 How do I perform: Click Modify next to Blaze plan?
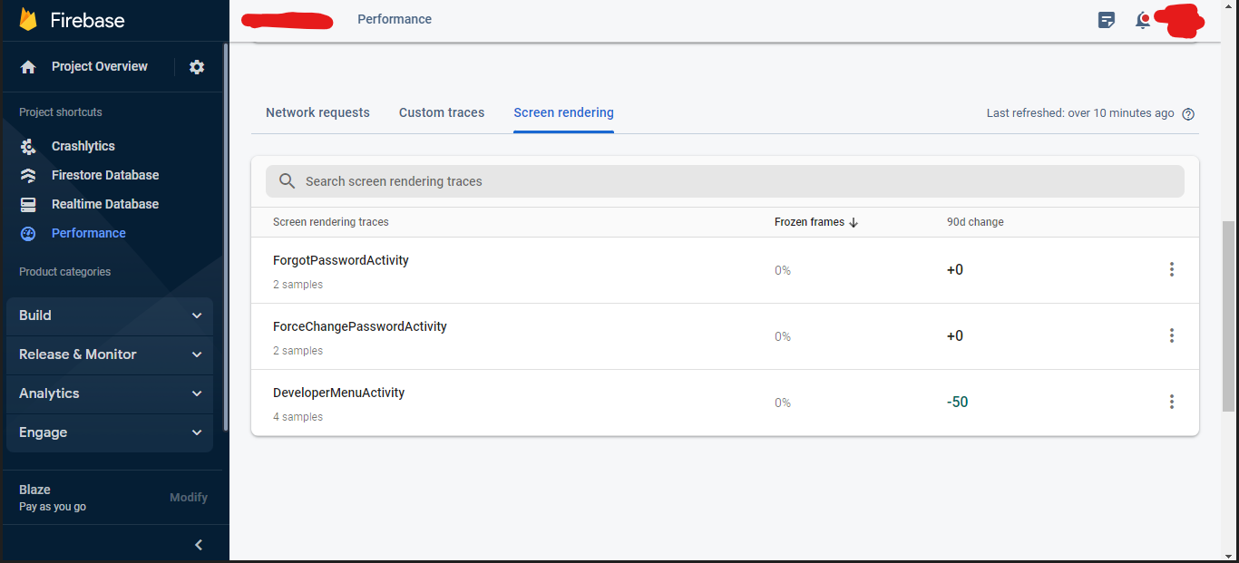189,498
